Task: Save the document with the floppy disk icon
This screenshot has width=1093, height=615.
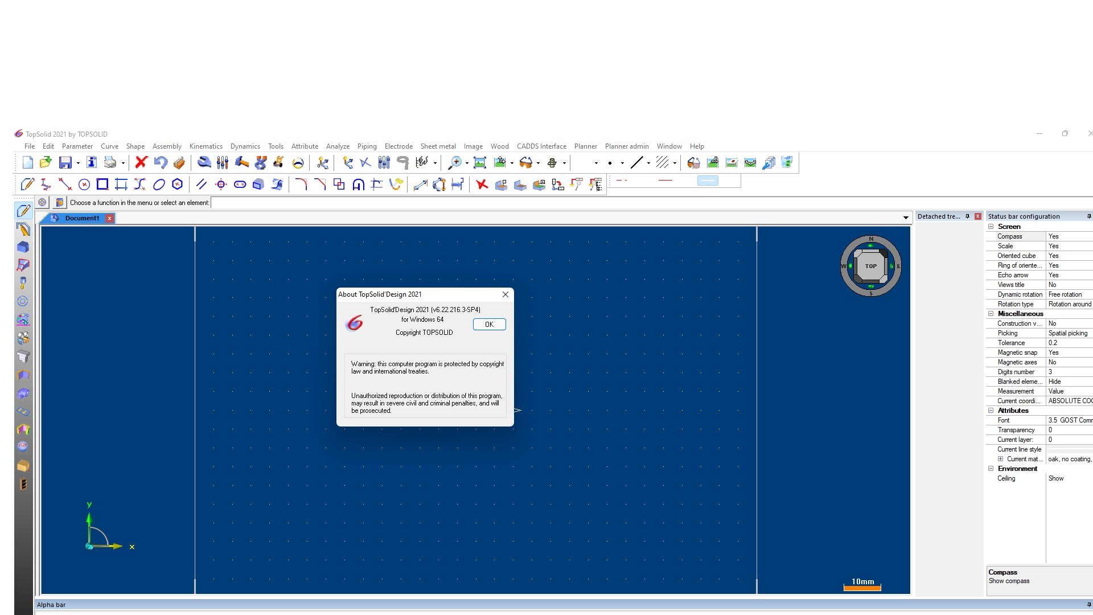Action: coord(65,163)
